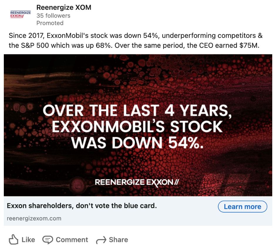Click the "EXXONMOBIL'S STOCK" line in the ad image
The width and height of the screenshot is (274, 246).
tap(137, 127)
